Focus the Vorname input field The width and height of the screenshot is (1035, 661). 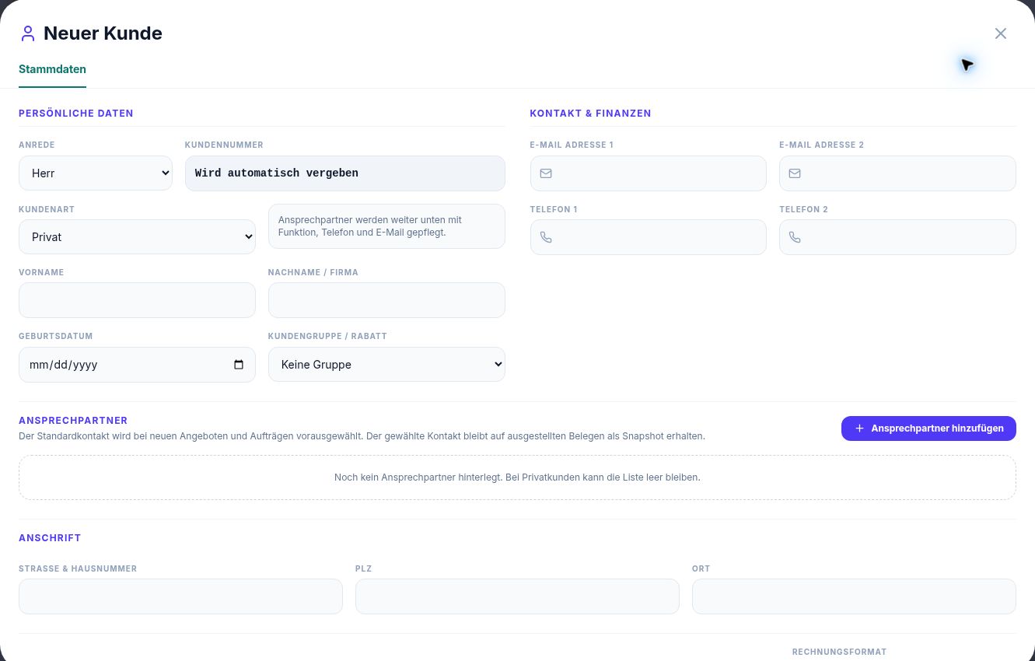pos(137,300)
